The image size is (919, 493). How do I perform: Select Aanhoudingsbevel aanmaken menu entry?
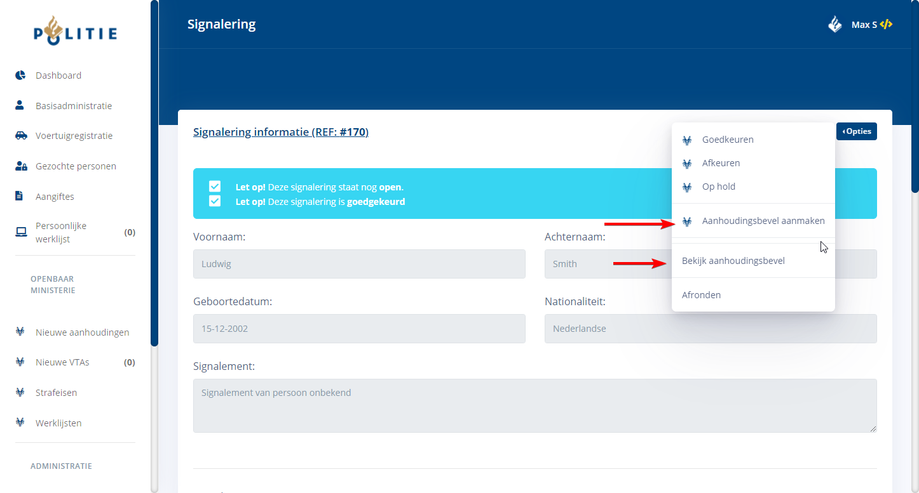[763, 221]
